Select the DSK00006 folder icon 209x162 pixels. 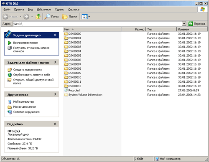(x=66, y=60)
